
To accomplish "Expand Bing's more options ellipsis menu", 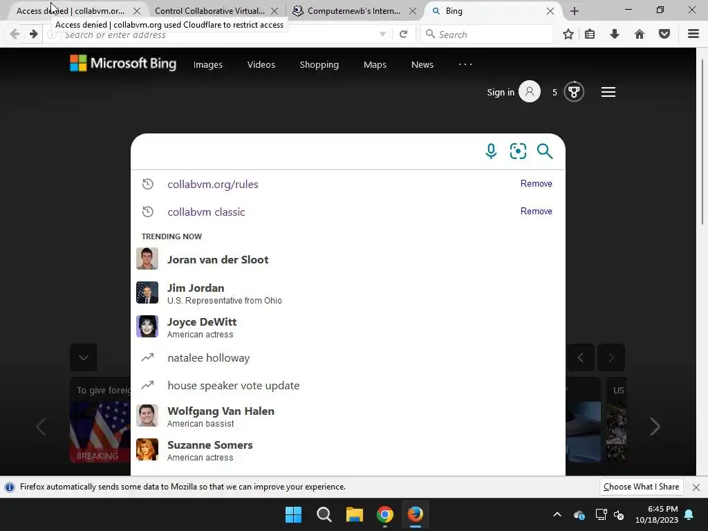I will tap(465, 64).
